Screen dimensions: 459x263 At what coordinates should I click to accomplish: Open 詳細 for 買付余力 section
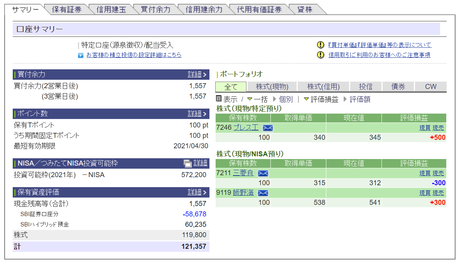197,75
